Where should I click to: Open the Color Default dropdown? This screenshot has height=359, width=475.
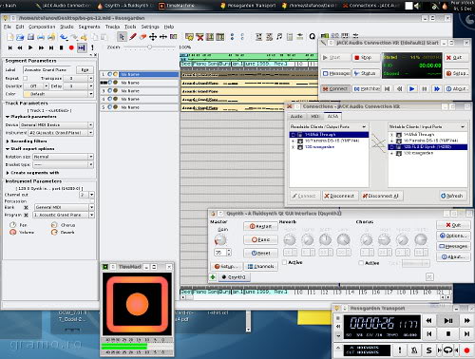coord(58,94)
